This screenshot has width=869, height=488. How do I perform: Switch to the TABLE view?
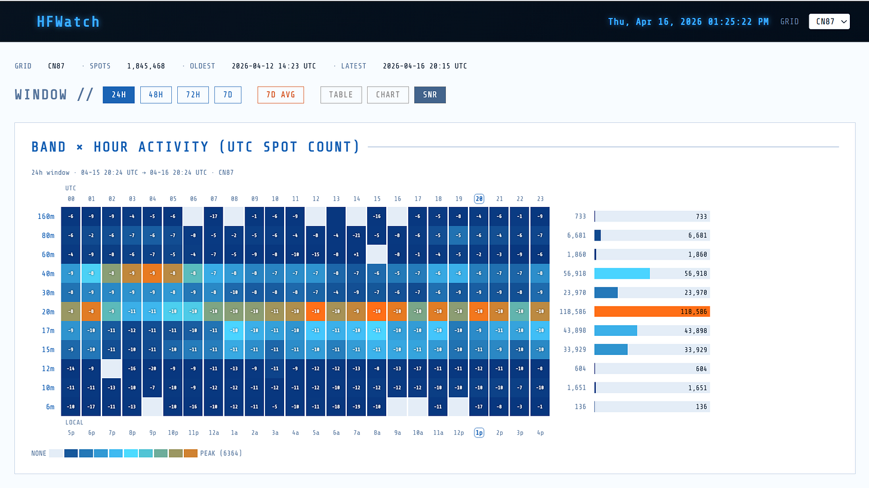tap(341, 94)
